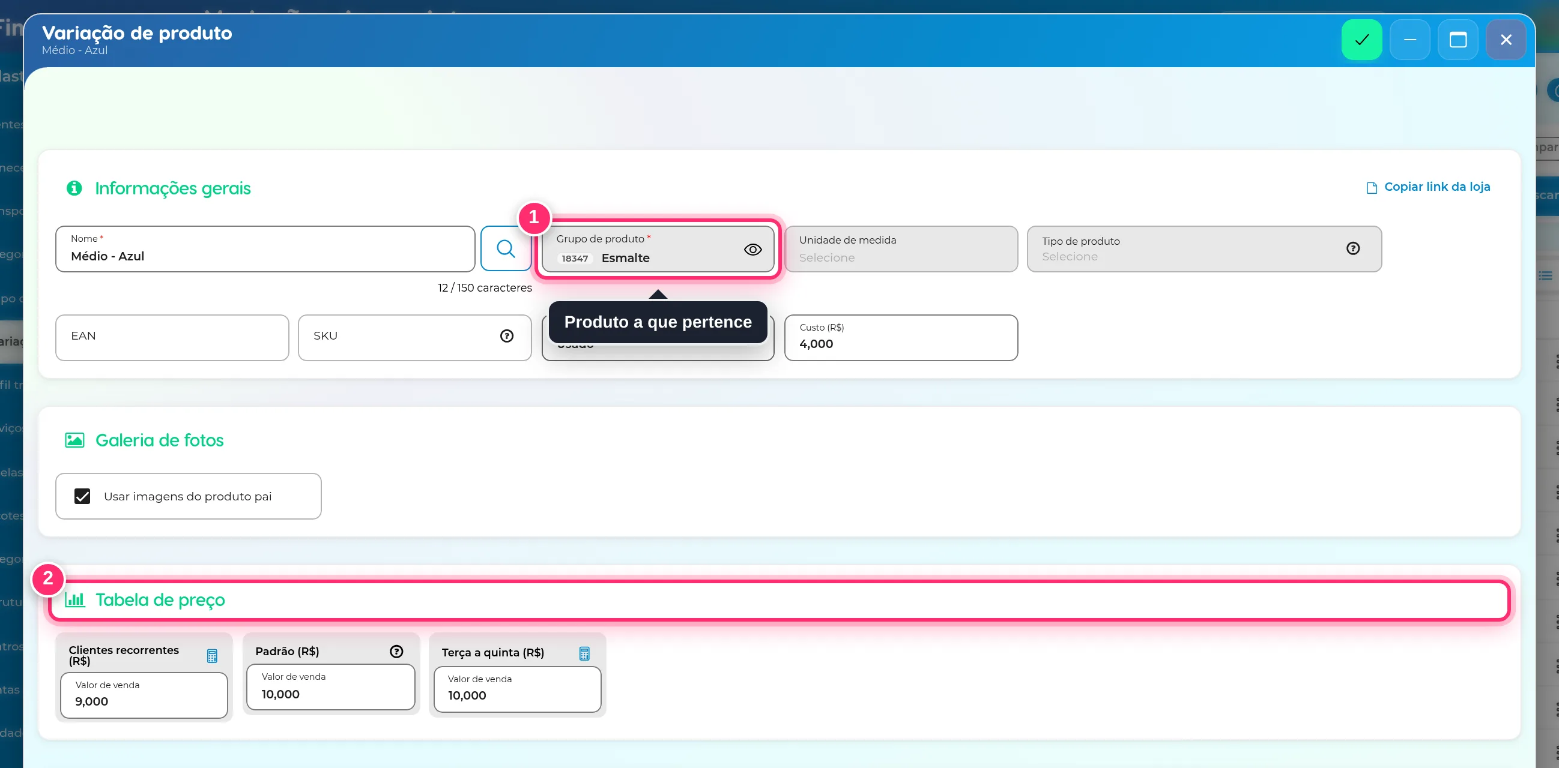Click the Custo (R$) field

pos(901,337)
